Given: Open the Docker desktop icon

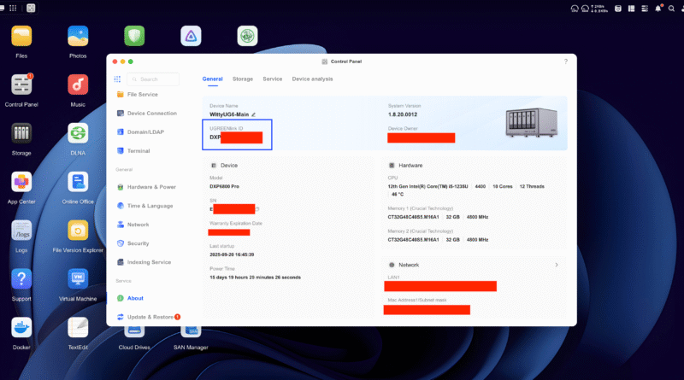Looking at the screenshot, I should coord(21,329).
